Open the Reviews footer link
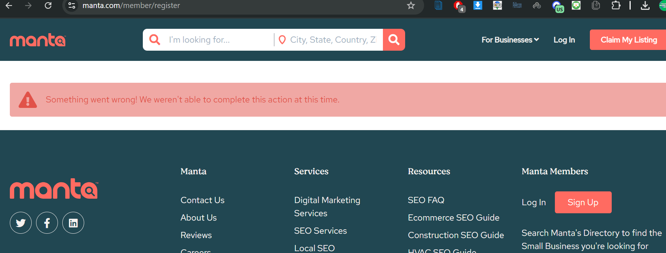Image resolution: width=666 pixels, height=253 pixels. (x=196, y=235)
